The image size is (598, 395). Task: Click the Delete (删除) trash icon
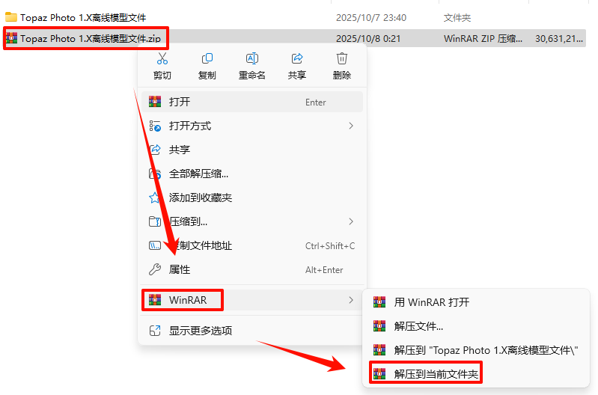click(342, 58)
